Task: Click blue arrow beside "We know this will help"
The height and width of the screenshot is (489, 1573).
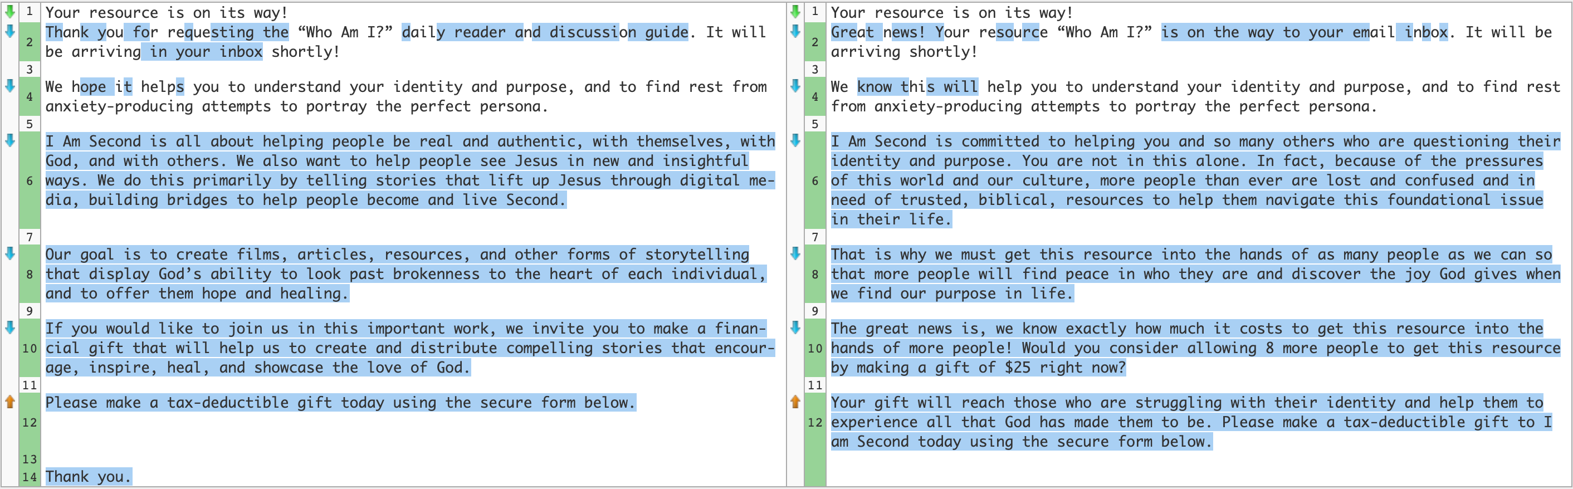Action: tap(795, 85)
